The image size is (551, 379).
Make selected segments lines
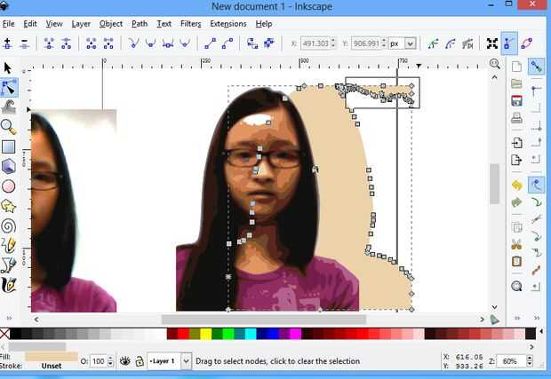click(x=210, y=43)
